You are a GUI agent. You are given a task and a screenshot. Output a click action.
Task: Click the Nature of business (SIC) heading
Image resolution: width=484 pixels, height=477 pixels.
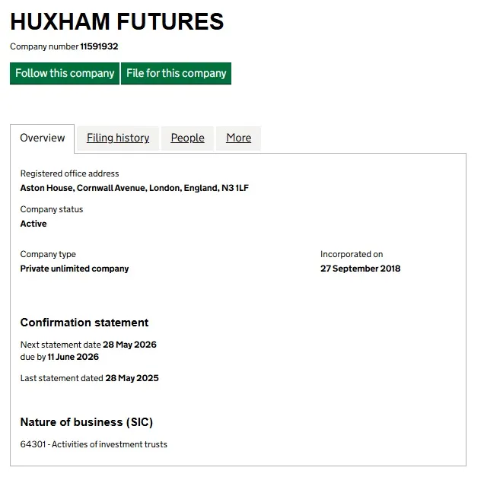[87, 422]
